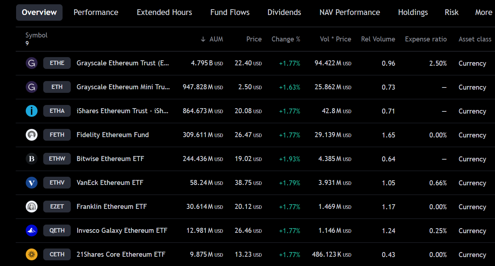Open the ETHW ticker symbol
The width and height of the screenshot is (495, 266).
(57, 159)
